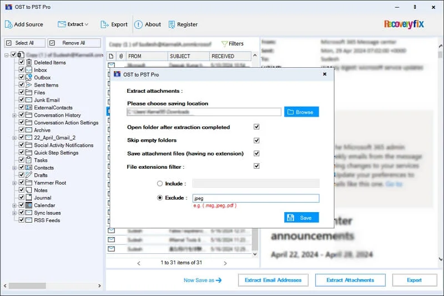Expand the Sync Issues folder node
The width and height of the screenshot is (444, 296).
click(14, 213)
